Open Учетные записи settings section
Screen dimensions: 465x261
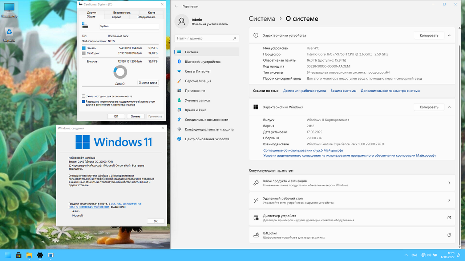coord(207,100)
